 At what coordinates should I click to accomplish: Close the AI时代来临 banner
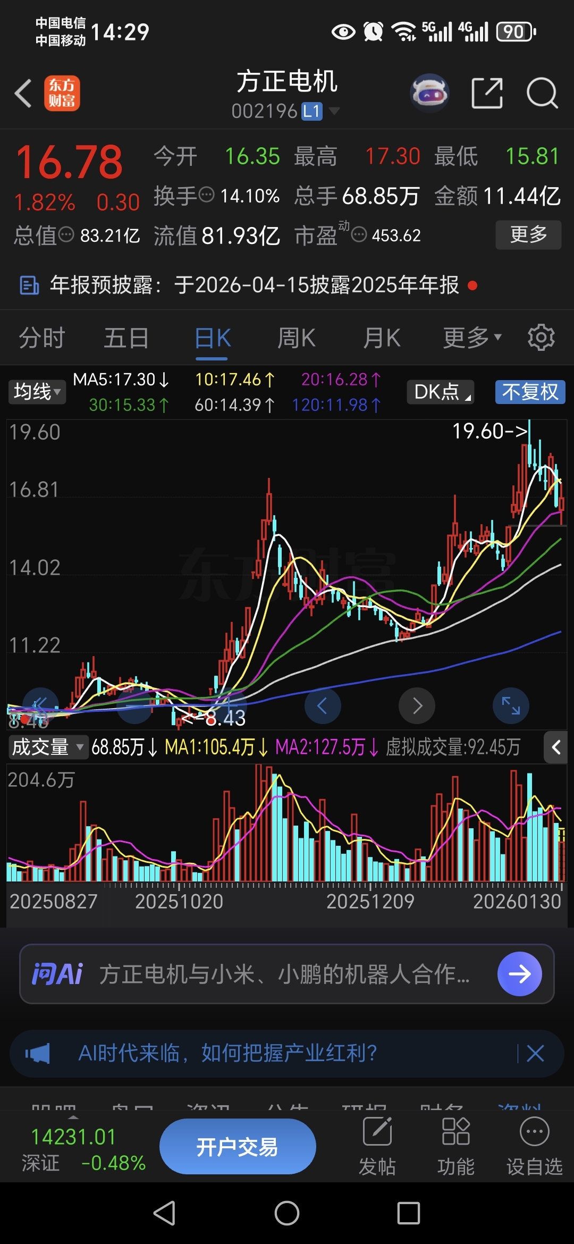click(x=535, y=1053)
